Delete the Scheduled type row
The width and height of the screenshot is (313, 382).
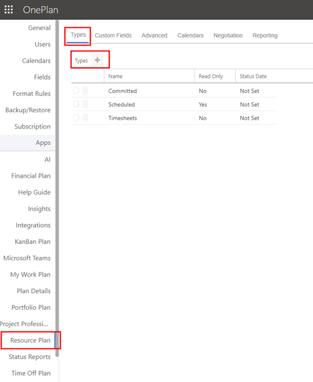85,104
